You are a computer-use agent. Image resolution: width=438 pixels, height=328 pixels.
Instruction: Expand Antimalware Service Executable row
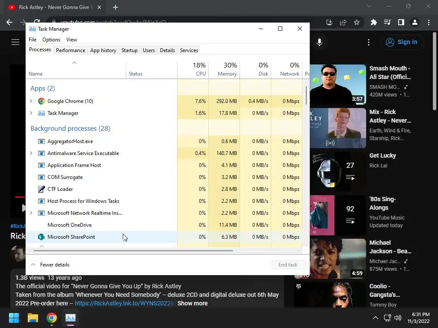(x=31, y=153)
